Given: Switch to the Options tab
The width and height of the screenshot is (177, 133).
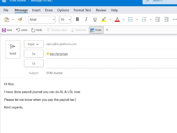Looking at the screenshot, I should click(x=63, y=10).
